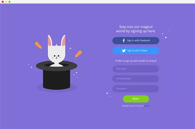195x129 pixels.
Task: Minimize window using yellow button
Action: tap(6, 2)
